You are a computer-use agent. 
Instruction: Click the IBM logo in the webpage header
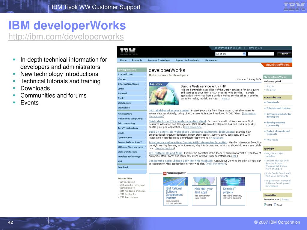tap(128, 52)
